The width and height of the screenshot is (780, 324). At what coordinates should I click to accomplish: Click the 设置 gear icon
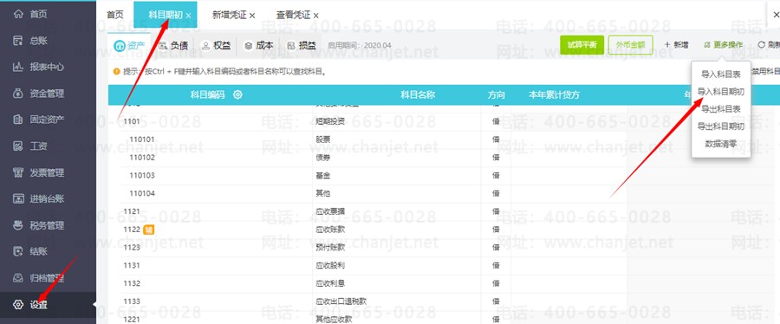tap(18, 305)
